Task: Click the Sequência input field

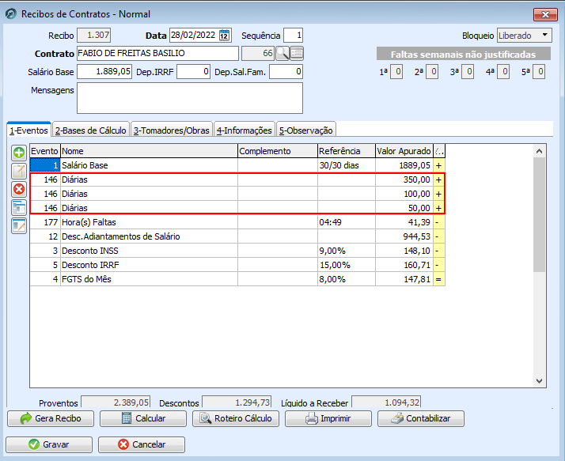Action: click(293, 36)
